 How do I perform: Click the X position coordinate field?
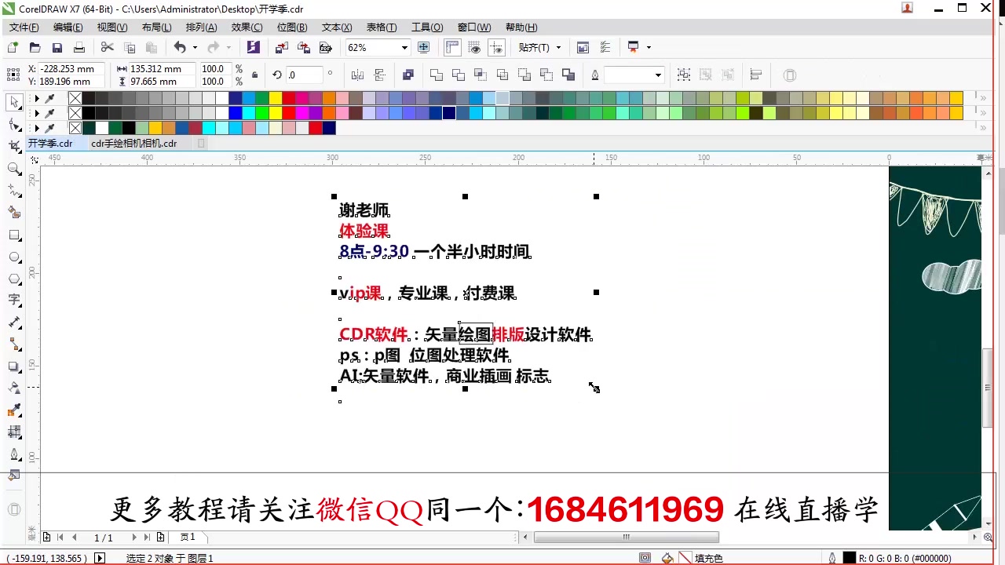(x=67, y=69)
